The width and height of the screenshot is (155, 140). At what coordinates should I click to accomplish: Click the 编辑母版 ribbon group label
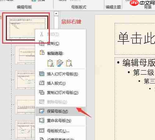click(24, 7)
